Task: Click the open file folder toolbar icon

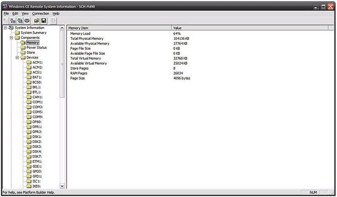Action: [37, 21]
